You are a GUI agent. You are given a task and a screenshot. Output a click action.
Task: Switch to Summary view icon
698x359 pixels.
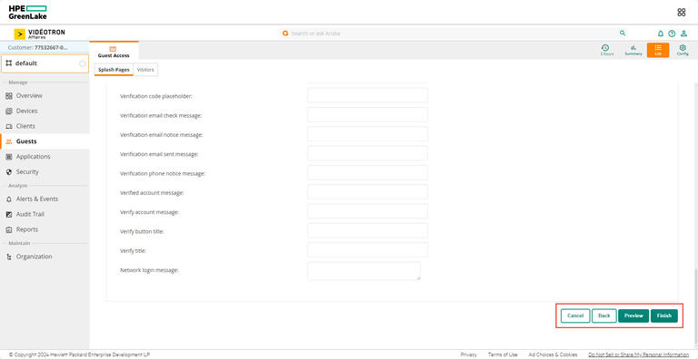point(633,50)
